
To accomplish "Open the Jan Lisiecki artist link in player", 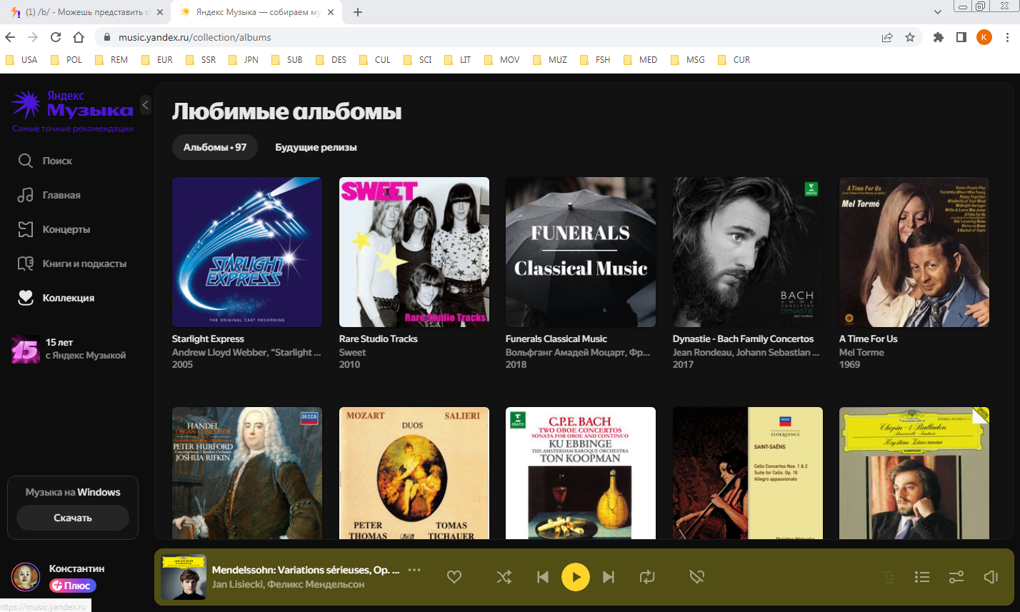I will point(236,584).
